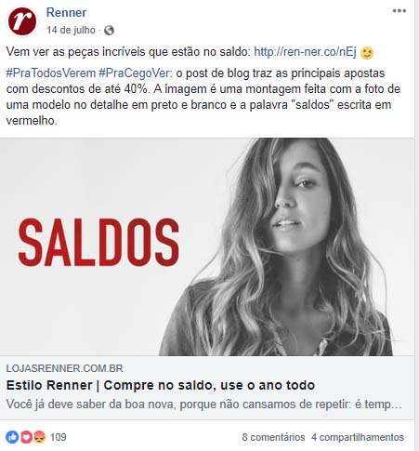Image resolution: width=419 pixels, height=451 pixels.
Task: Click the red SALDOS text in image
Action: (x=98, y=243)
